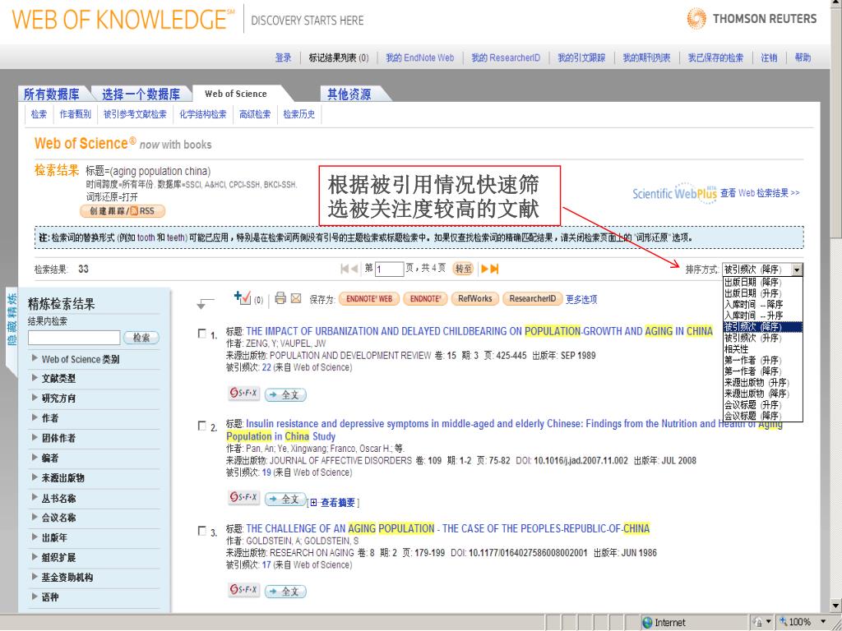Viewport: 842px width, 631px height.
Task: Expand Web of Science 类别 refine section
Action: click(75, 359)
